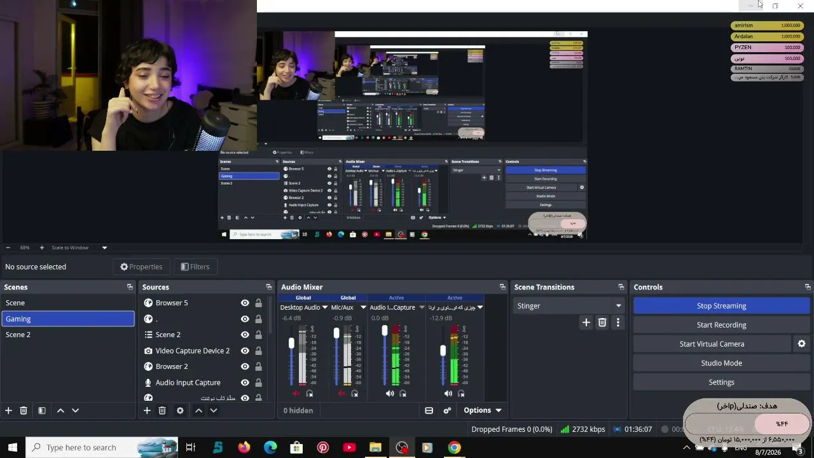Screen dimensions: 814x458
Task: Open advanced audio properties gears icon
Action: pos(448,411)
